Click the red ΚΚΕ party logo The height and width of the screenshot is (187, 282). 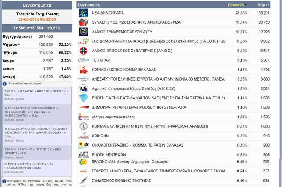pyautogui.click(x=83, y=70)
